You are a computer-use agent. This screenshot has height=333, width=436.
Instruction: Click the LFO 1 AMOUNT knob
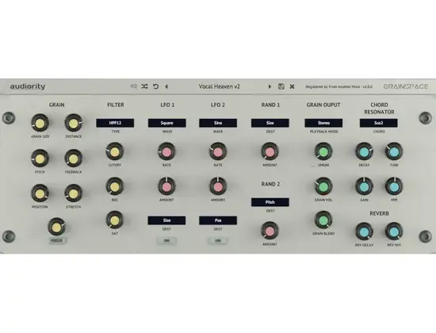point(166,186)
